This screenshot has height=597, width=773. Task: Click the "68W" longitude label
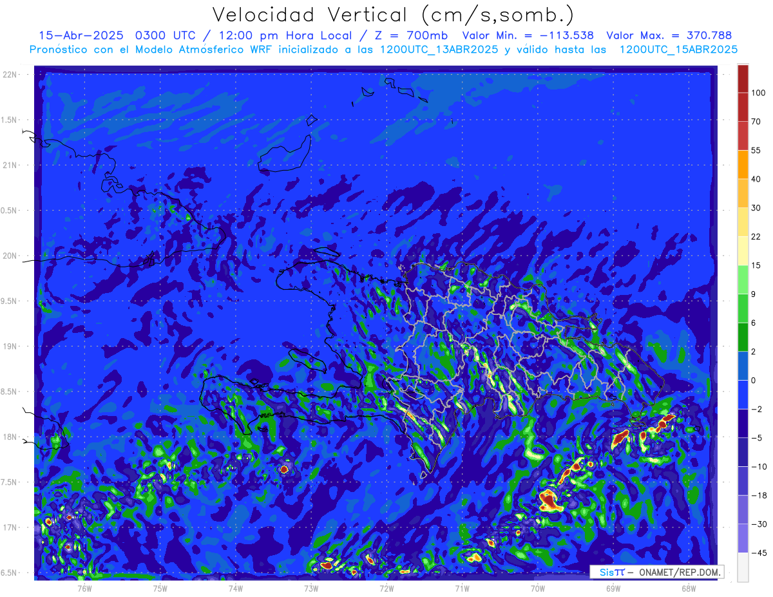point(689,588)
